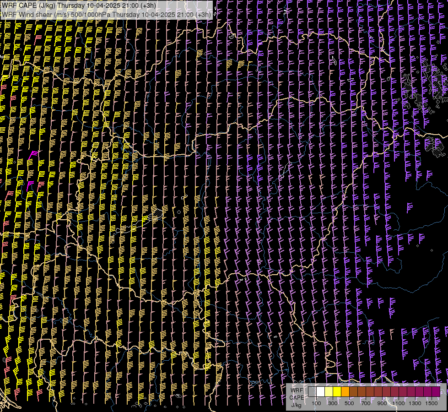The width and height of the screenshot is (448, 412).
Task: Select the gray leftmost legend swatch below 100
Action: click(312, 392)
